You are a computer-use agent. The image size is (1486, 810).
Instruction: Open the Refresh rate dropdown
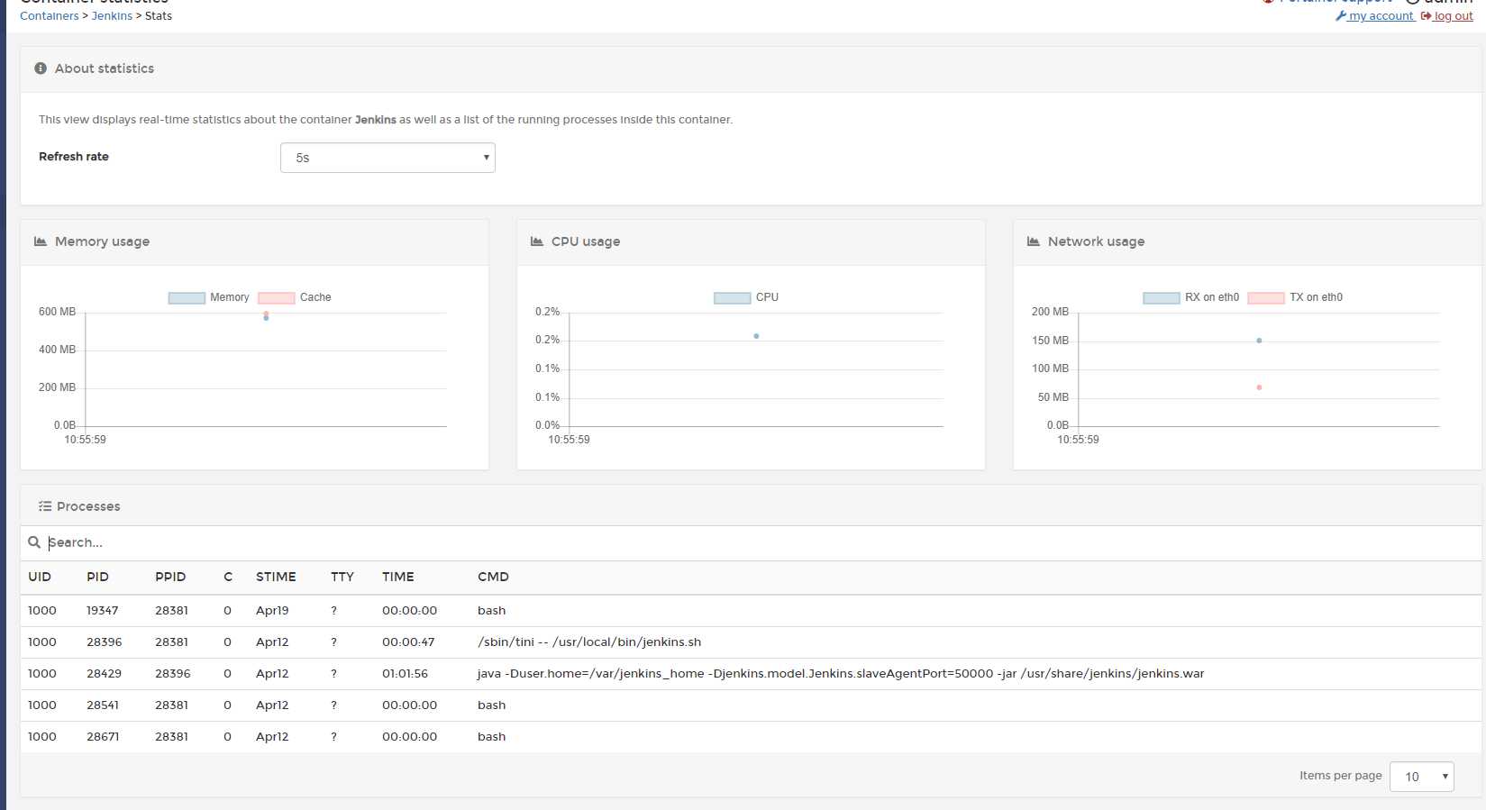[x=387, y=158]
